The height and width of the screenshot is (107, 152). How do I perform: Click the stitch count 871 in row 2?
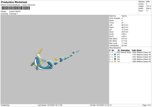119,55
